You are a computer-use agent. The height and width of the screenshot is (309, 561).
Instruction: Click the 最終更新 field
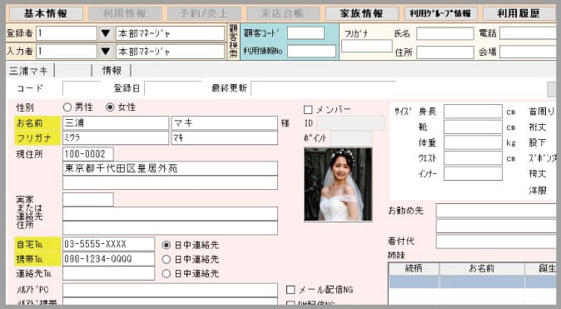324,88
